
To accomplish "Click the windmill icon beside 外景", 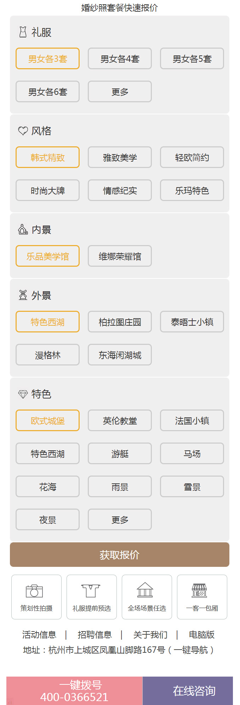I will tap(23, 295).
